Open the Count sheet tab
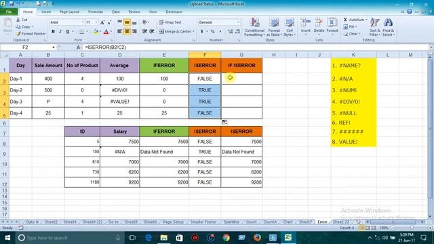434x244 pixels. (251, 222)
